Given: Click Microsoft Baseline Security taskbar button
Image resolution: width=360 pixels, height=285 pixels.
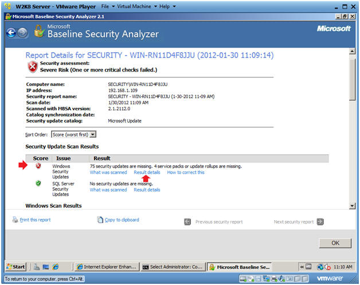Looking at the screenshot, I should [x=239, y=267].
